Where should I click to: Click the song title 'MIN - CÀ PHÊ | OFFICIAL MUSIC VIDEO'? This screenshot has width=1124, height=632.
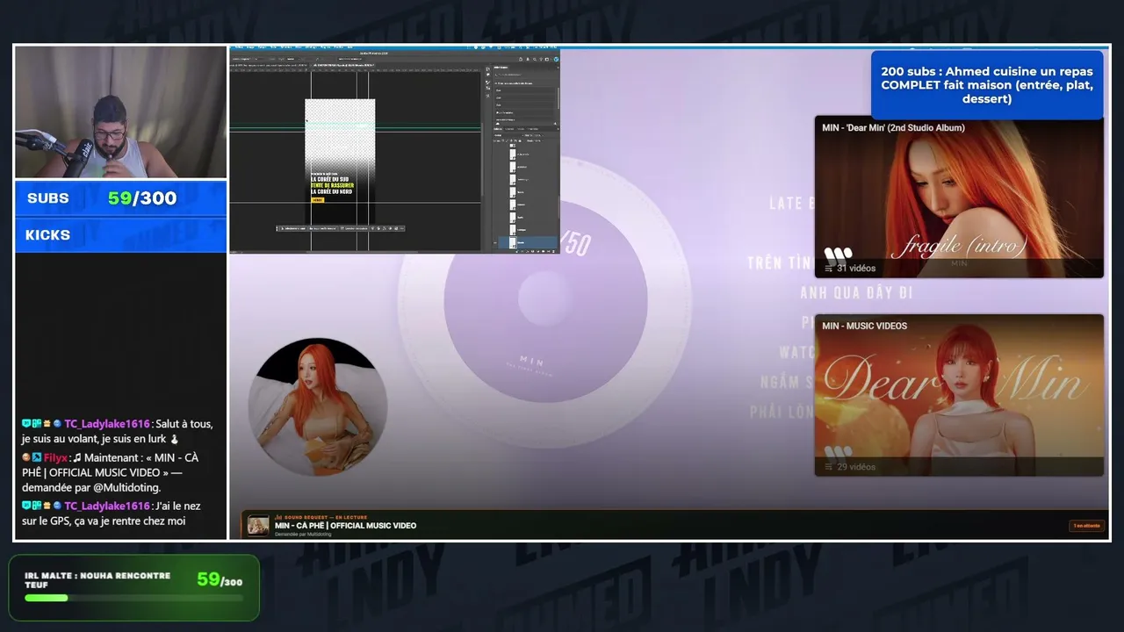[x=345, y=526]
